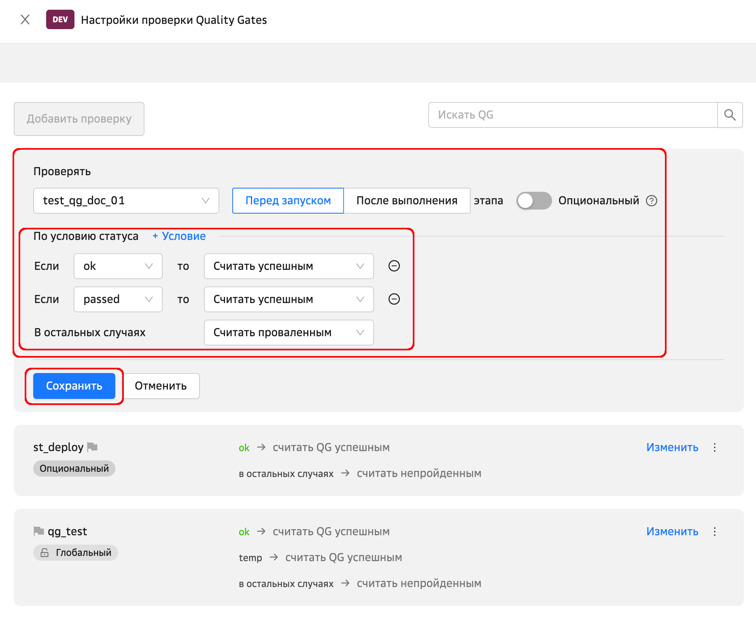The image size is (756, 619).
Task: Open three-dot menu for st_deploy
Action: (x=714, y=447)
